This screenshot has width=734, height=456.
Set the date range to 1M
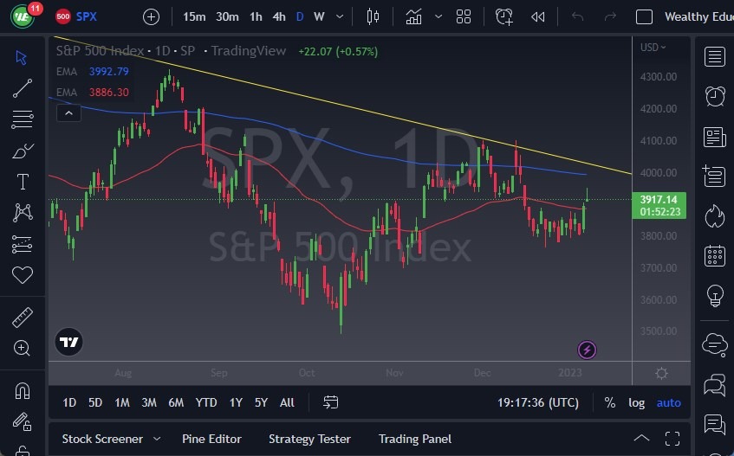121,402
